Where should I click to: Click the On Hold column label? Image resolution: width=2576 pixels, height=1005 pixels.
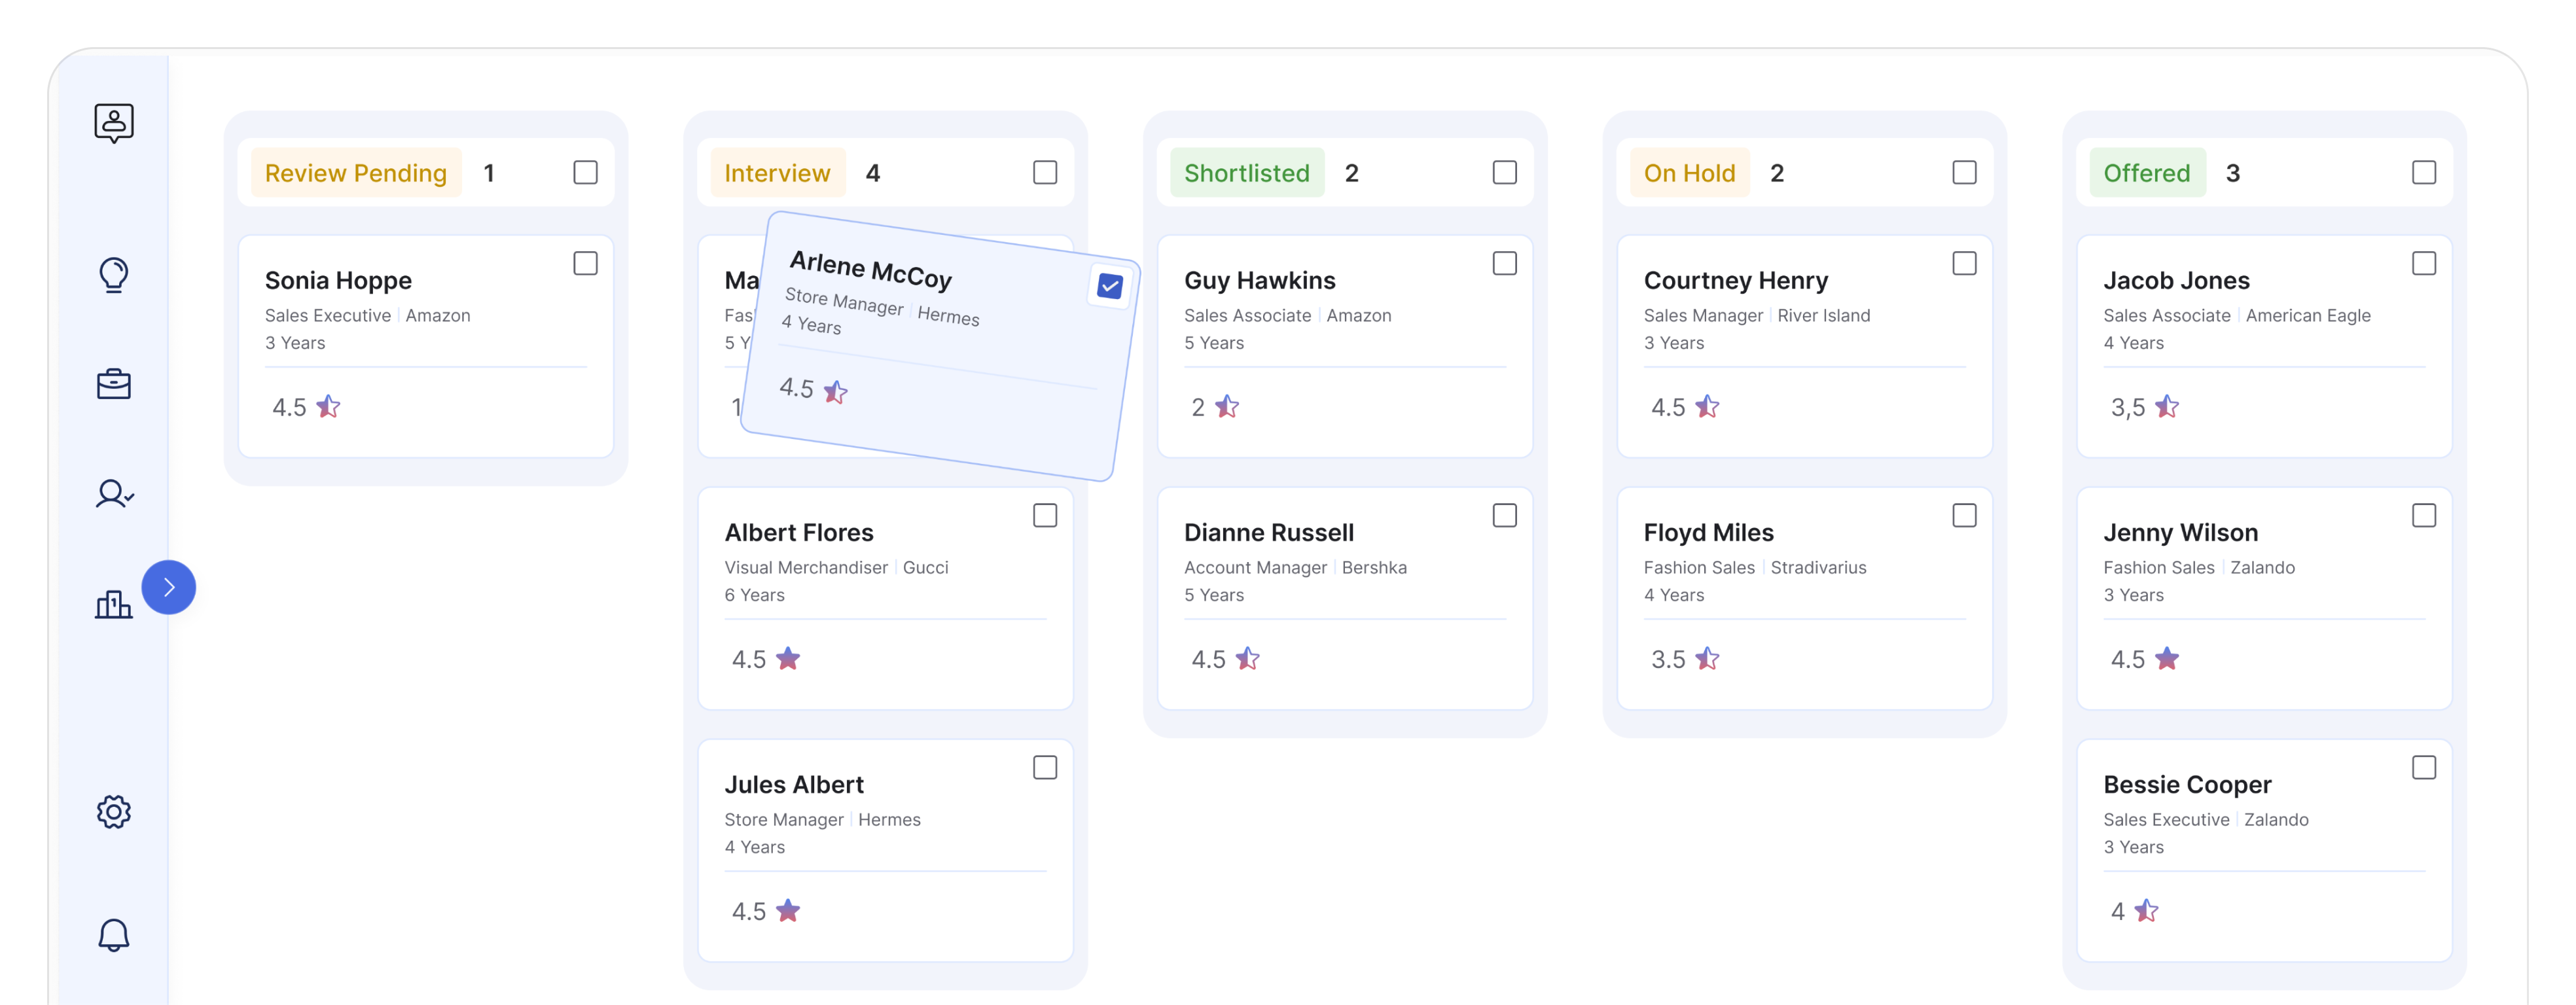1690,173
